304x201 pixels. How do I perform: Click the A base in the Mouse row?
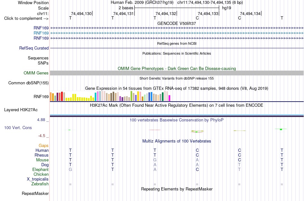click(x=197, y=160)
